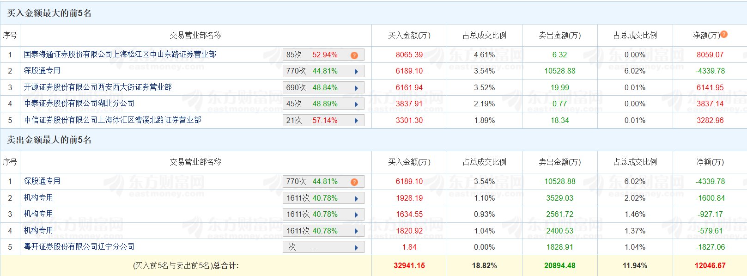Expand arrow for 开源证券西安西大街 row
The height and width of the screenshot is (276, 747).
356,88
